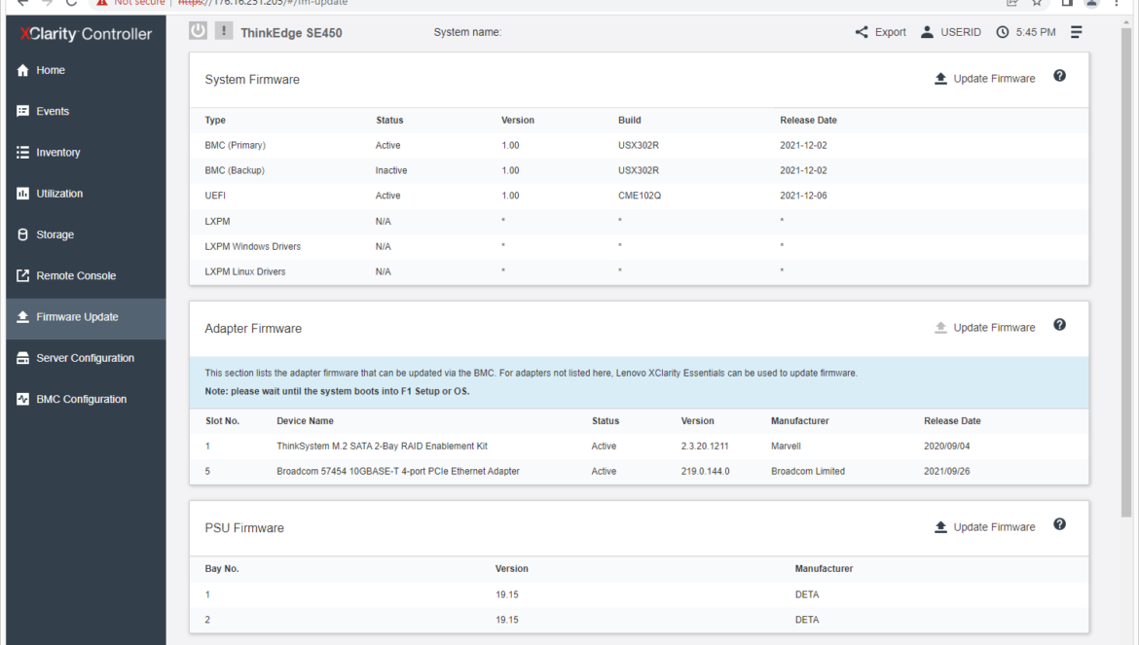Open the Events page
Viewport: 1139px width, 645px height.
(x=86, y=111)
